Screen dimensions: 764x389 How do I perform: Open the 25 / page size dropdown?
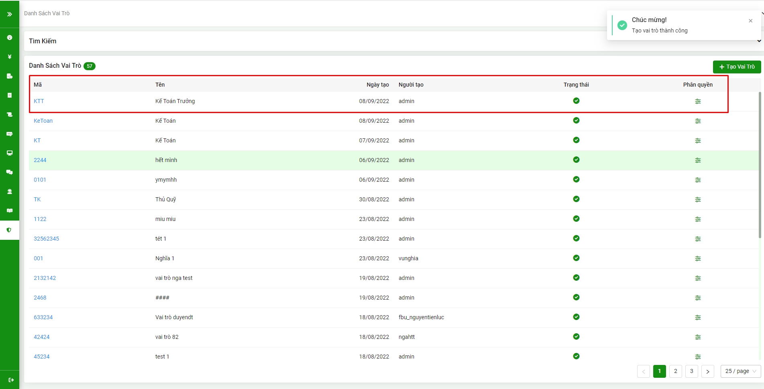pyautogui.click(x=740, y=371)
